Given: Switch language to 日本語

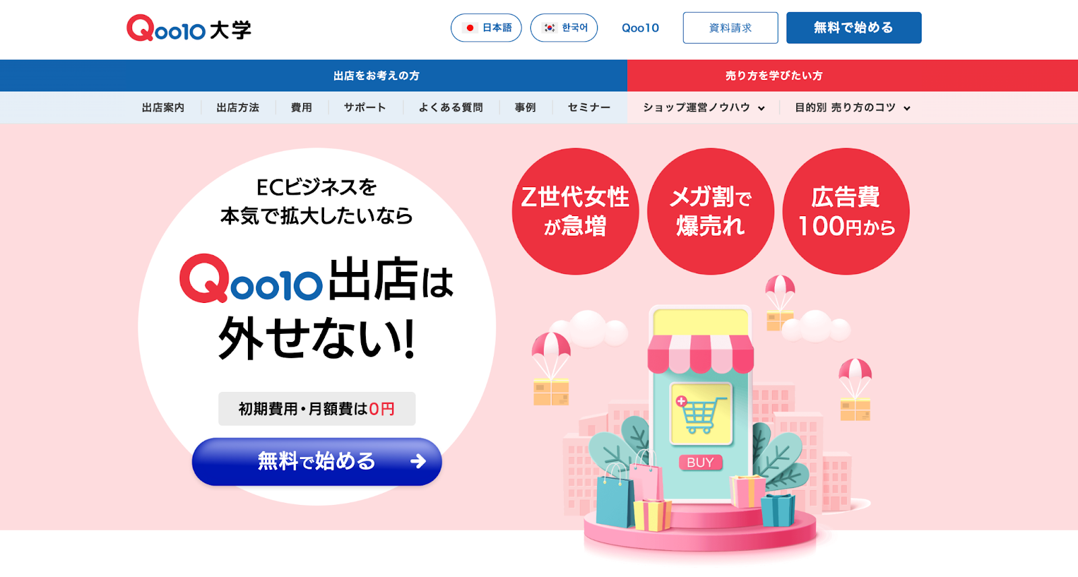Looking at the screenshot, I should 486,28.
